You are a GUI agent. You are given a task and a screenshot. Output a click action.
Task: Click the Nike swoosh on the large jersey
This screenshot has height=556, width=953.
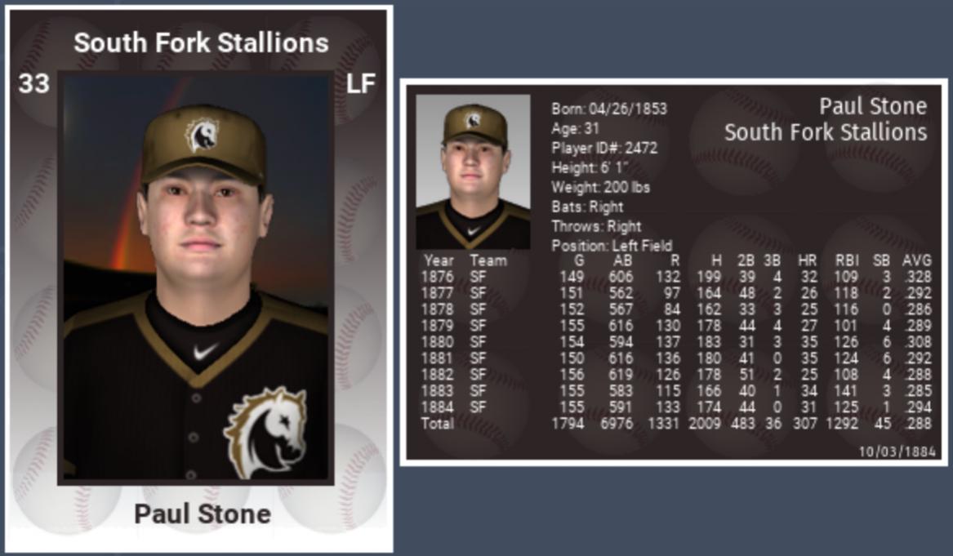click(x=206, y=352)
